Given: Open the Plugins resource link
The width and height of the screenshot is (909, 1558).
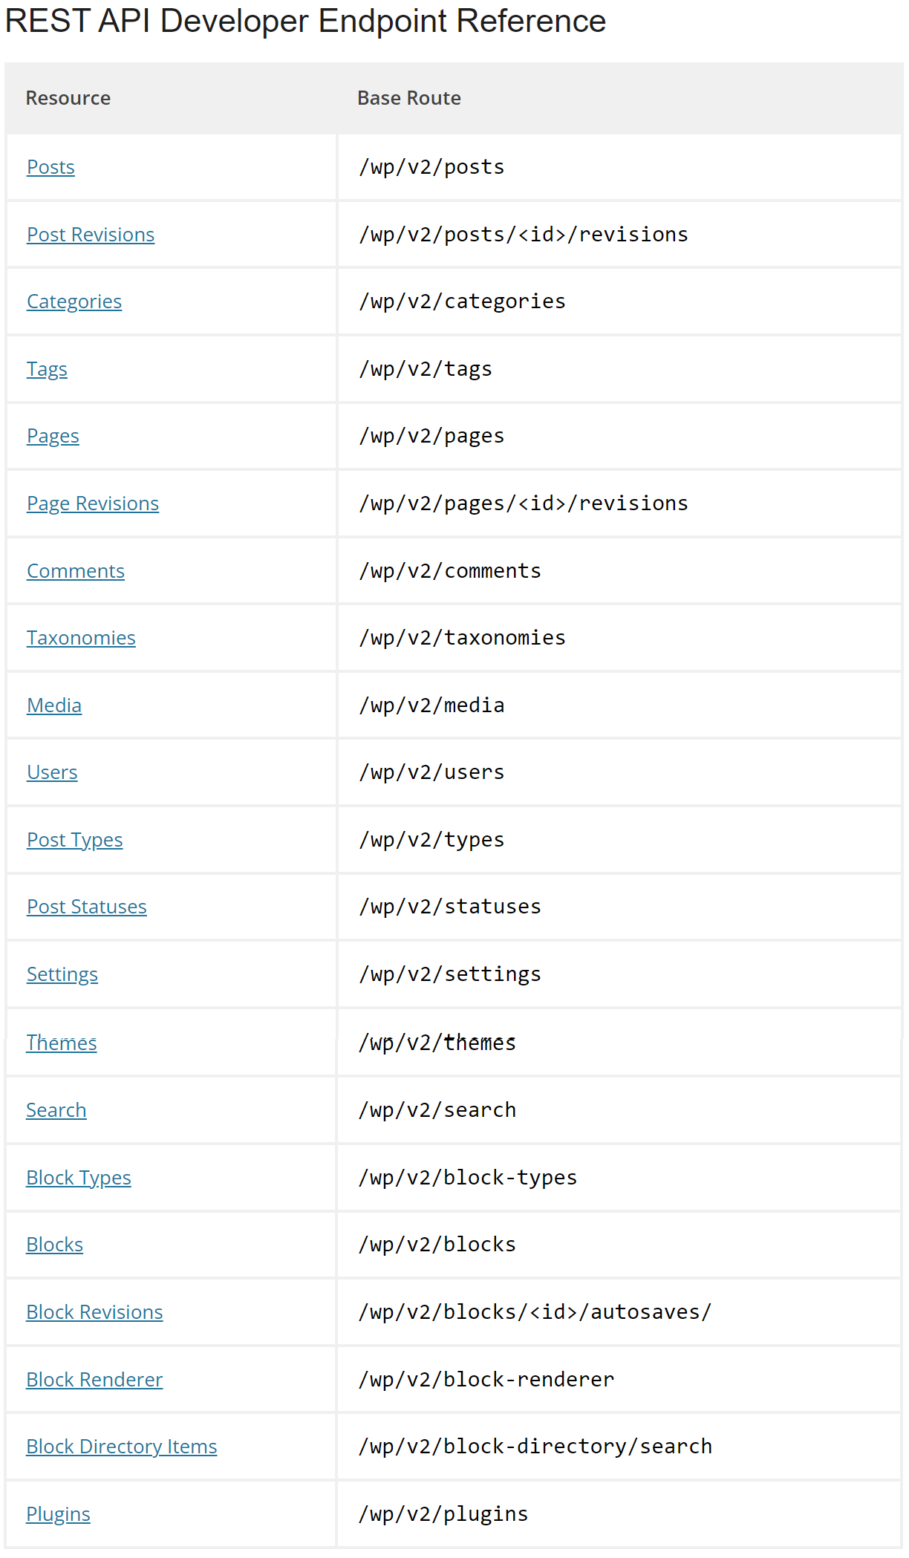Looking at the screenshot, I should tap(58, 1514).
